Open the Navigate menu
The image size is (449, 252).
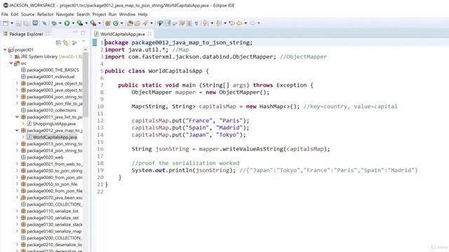(x=65, y=14)
